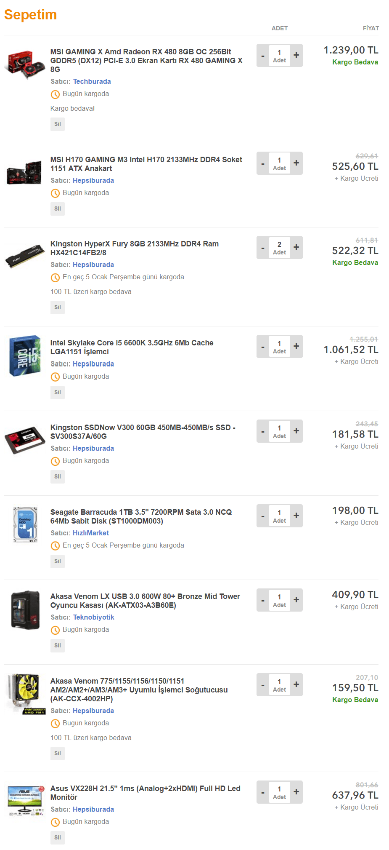Open Asus VX228H monitor product title
The width and height of the screenshot is (389, 850).
pos(145,793)
